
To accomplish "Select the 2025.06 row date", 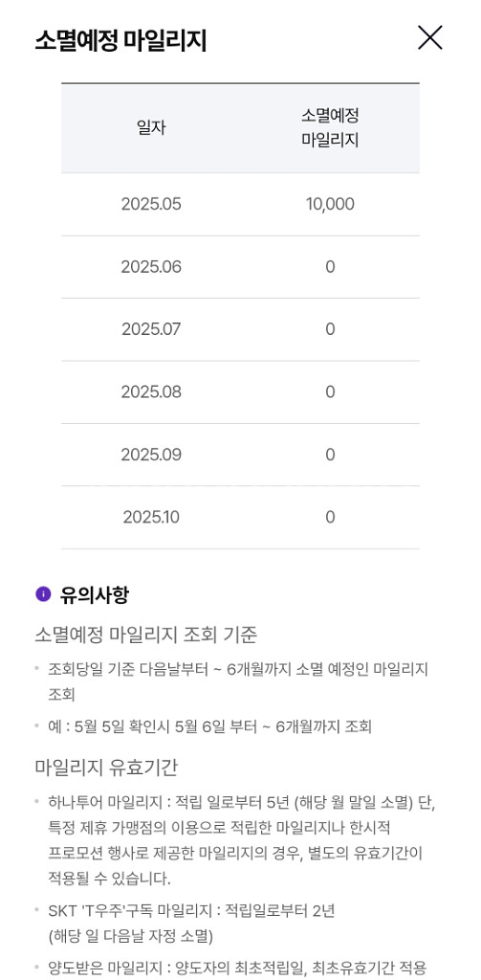I will (151, 267).
